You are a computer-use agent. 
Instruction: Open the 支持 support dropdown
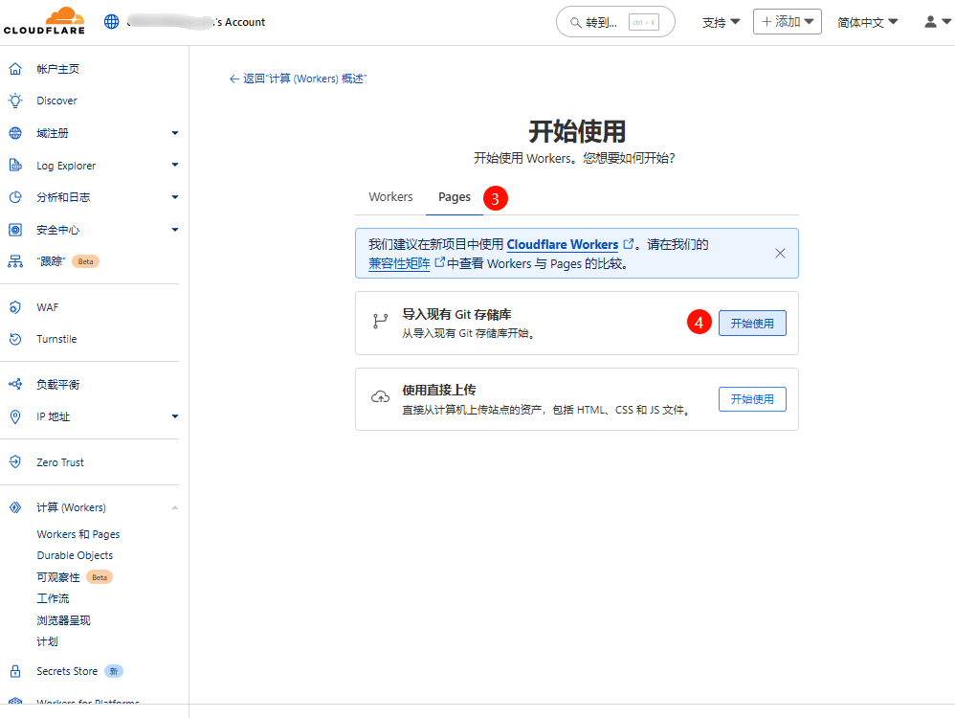coord(721,22)
